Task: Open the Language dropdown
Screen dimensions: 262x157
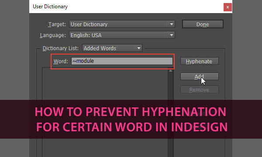Action: pos(122,35)
